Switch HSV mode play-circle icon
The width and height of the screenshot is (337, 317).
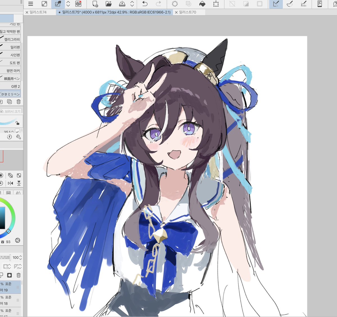pos(18,240)
